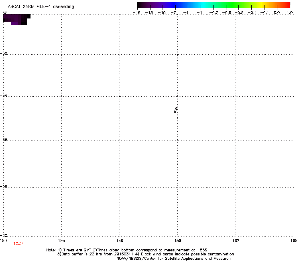The height and width of the screenshot is (261, 297).
Task: Click the latitude label -58
Action: 4,186
